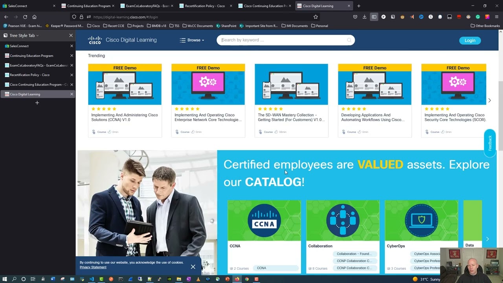503x283 pixels.
Task: Open the browser home page icon
Action: click(35, 17)
